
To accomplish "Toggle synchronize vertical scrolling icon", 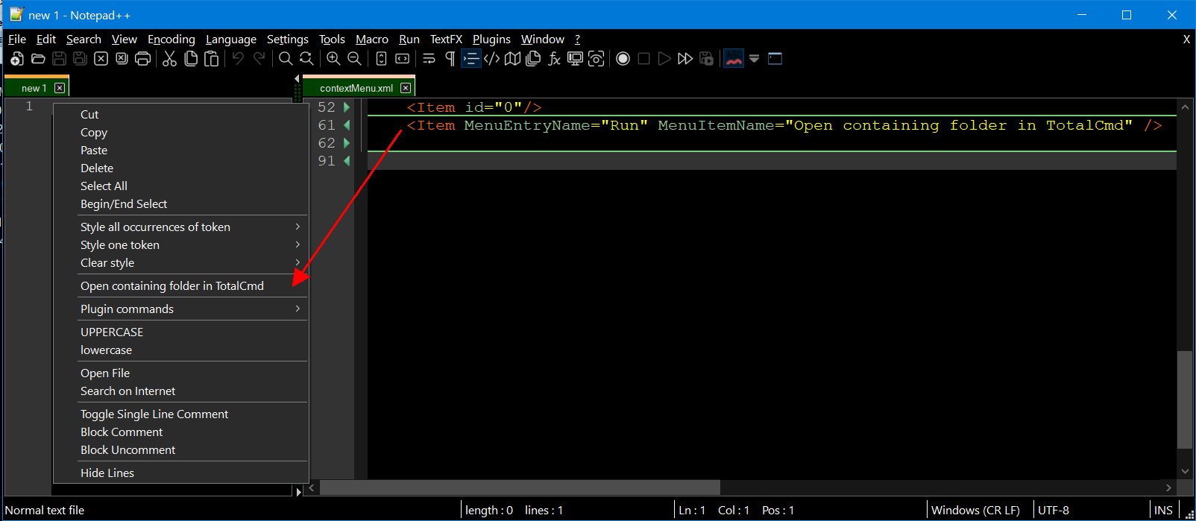I will pos(381,59).
